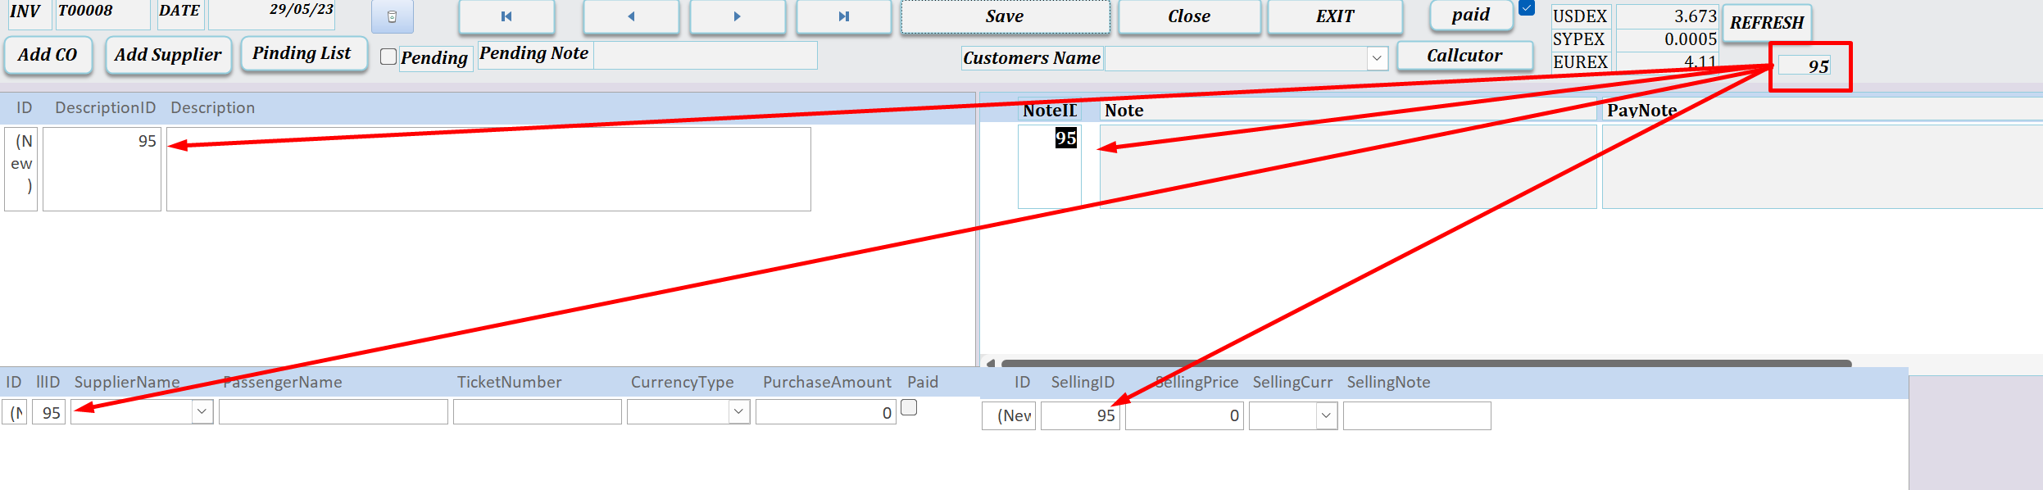This screenshot has height=490, width=2043.
Task: Open the Customers Name dropdown
Action: tap(1377, 58)
